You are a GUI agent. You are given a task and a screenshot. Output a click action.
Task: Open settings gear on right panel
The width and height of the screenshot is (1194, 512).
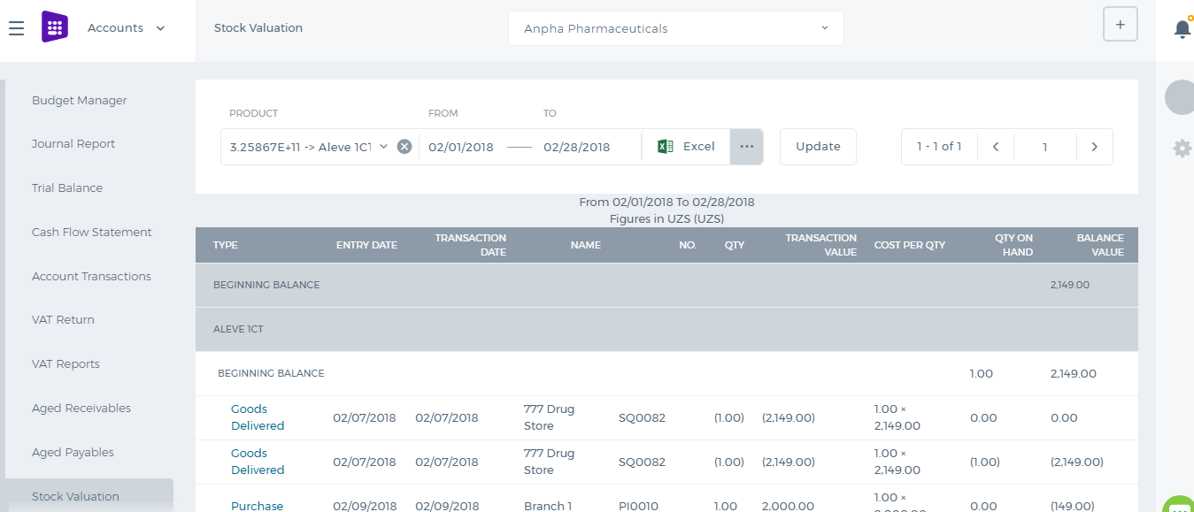1182,148
